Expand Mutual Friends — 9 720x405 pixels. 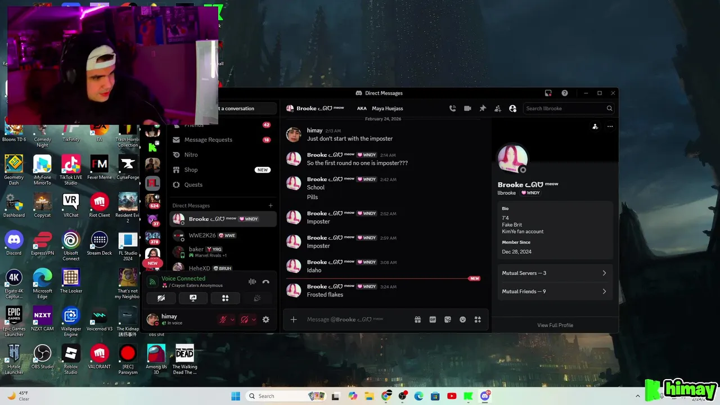pyautogui.click(x=554, y=291)
